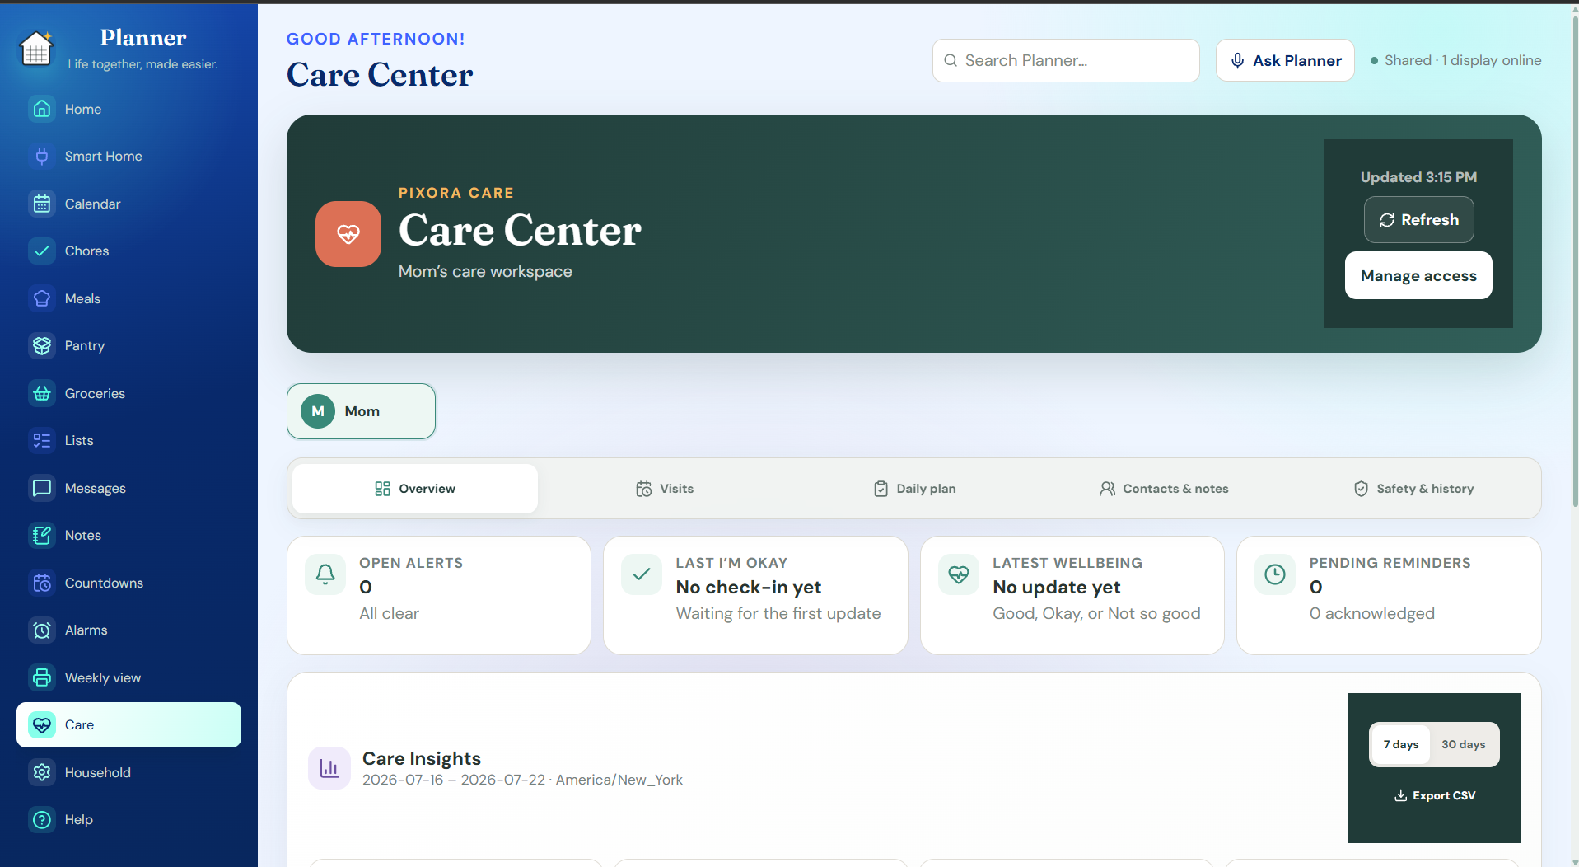Viewport: 1579px width, 867px height.
Task: Open the Alarms clock icon
Action: 42,630
